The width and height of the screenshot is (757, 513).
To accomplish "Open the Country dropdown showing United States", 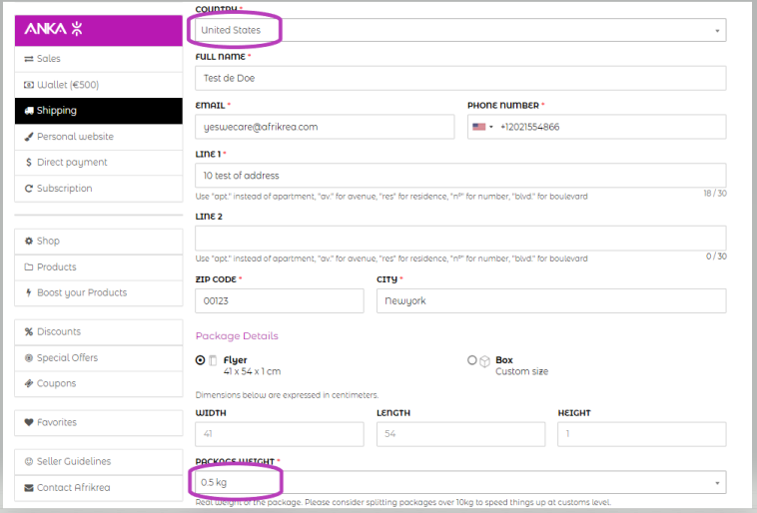I will (460, 30).
